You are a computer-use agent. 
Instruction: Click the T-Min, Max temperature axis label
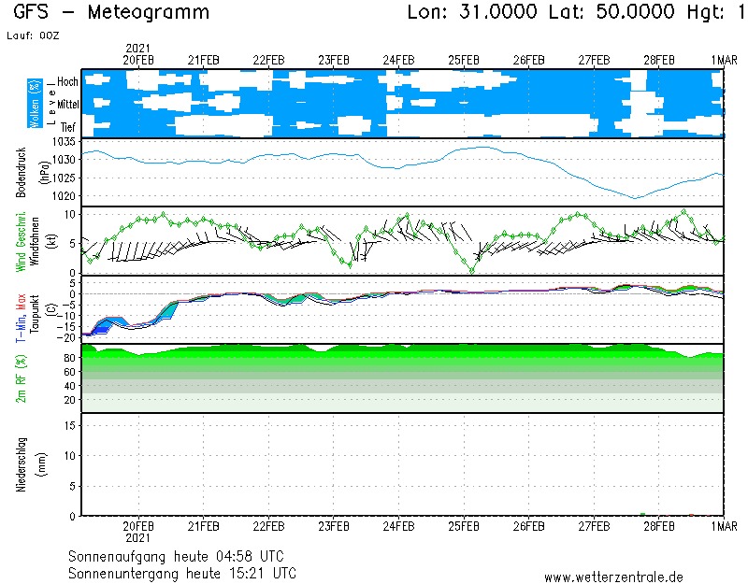tap(21, 308)
